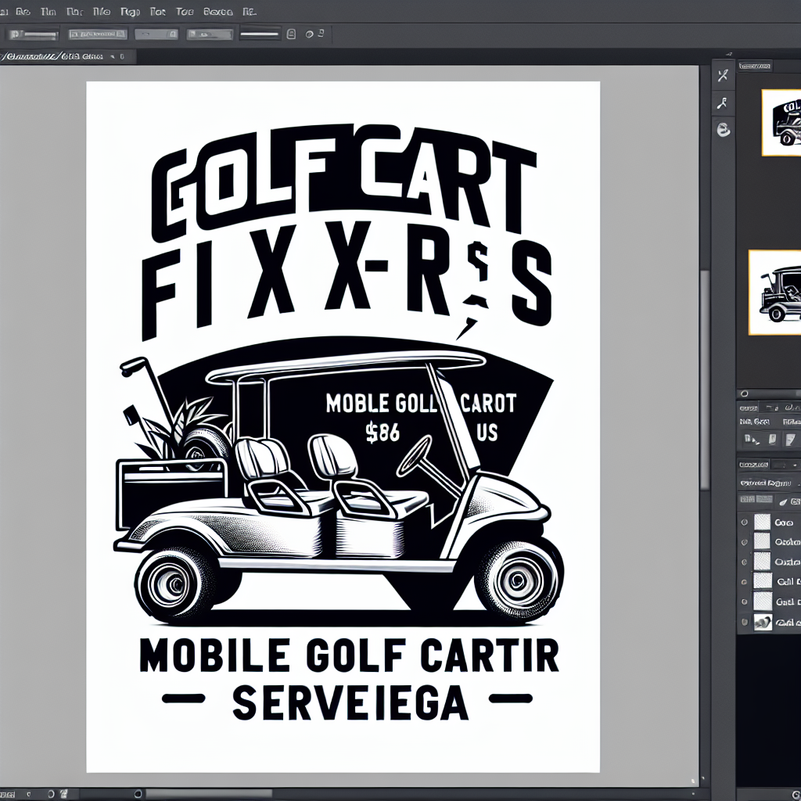Click the fifth layer's name
The image size is (801, 801).
(x=787, y=602)
